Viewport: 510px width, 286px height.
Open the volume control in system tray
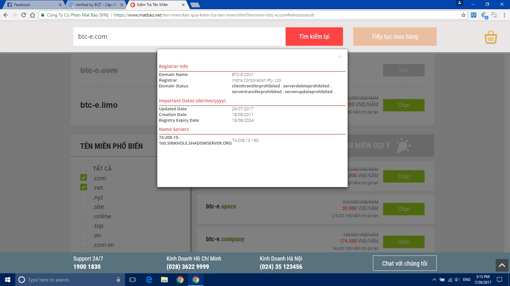(x=457, y=280)
